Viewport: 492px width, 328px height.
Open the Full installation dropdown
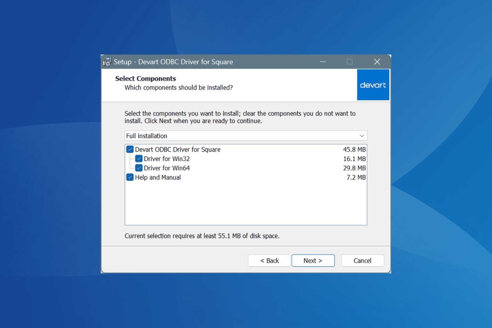[x=246, y=136]
